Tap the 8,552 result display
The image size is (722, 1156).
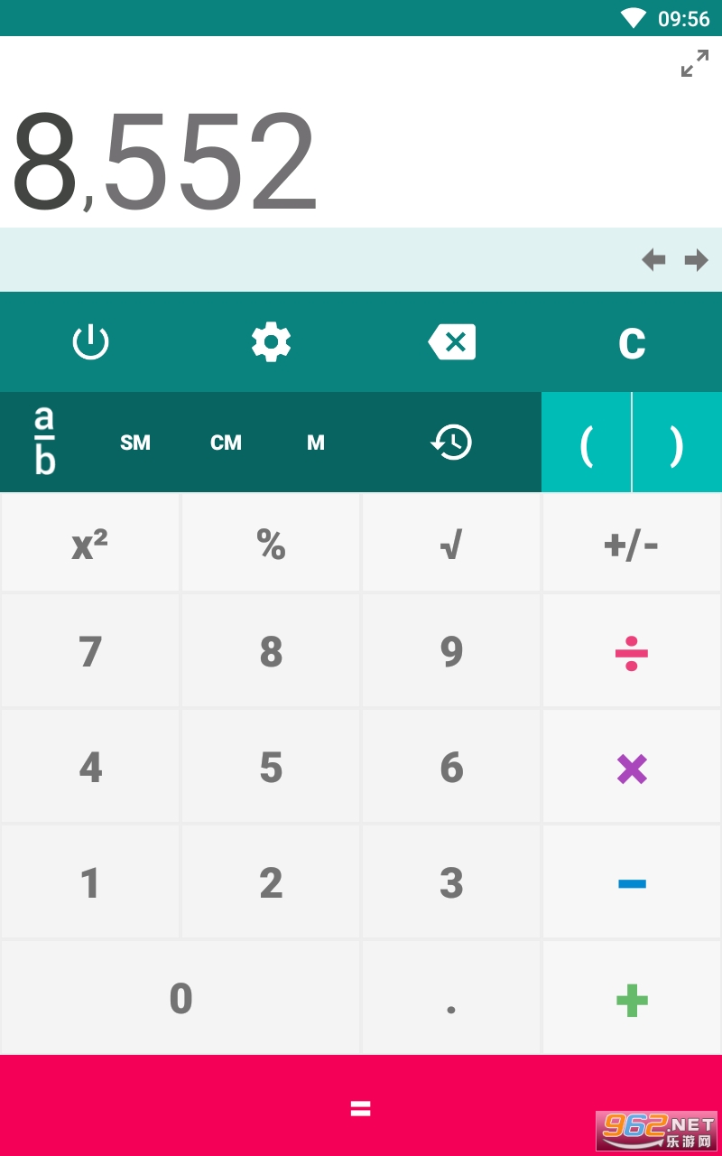pyautogui.click(x=165, y=163)
